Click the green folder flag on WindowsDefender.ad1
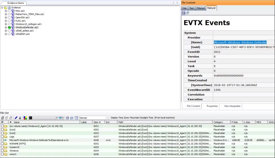The height and width of the screenshot is (158, 275). [x=9, y=27]
